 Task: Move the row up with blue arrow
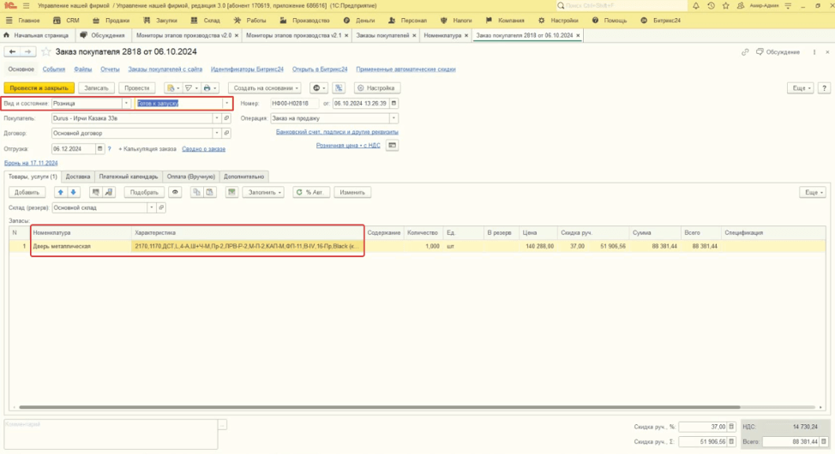(60, 192)
